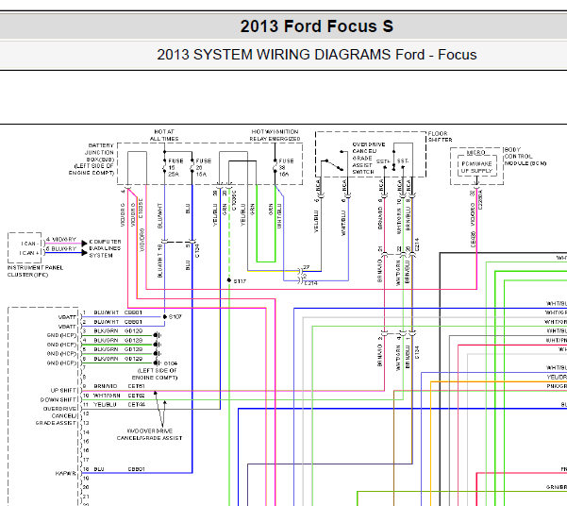Select the "BODY CONTROL MODULE (BCM)" label
567x506 pixels.
(525, 157)
